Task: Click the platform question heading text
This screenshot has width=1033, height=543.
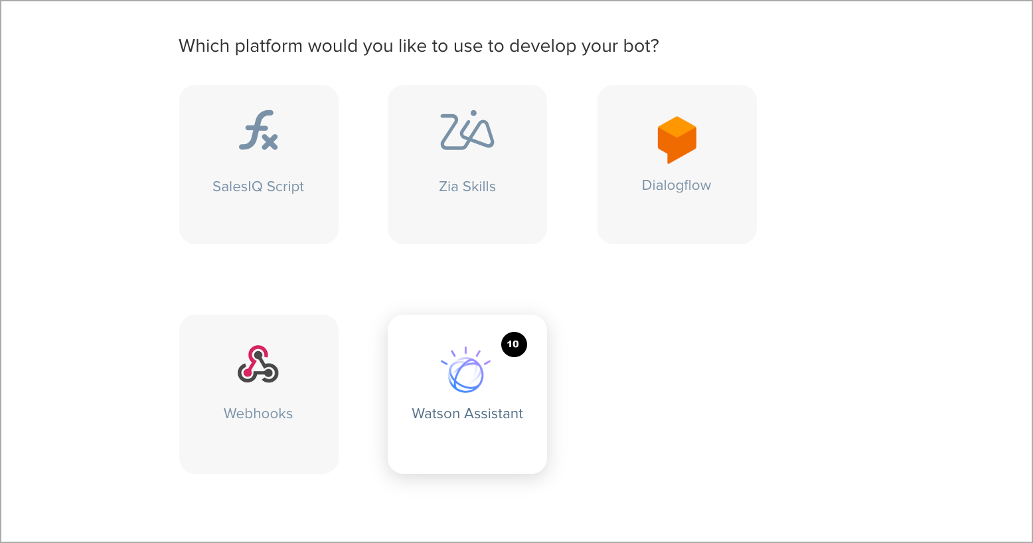Action: point(419,46)
